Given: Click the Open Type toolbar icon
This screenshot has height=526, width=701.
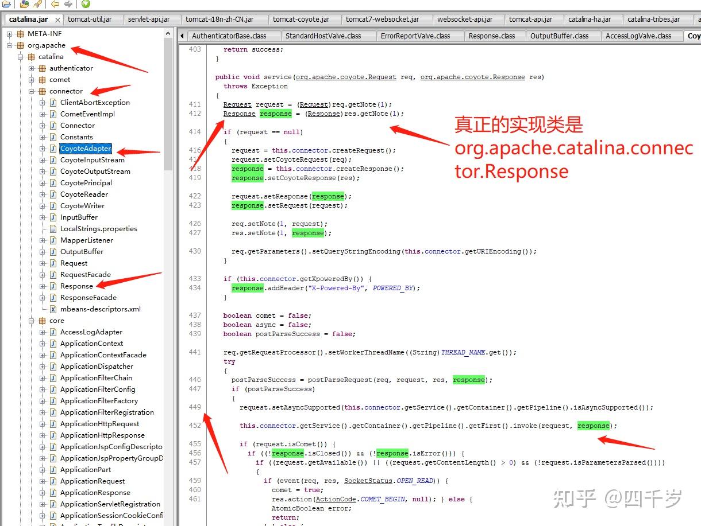Looking at the screenshot, I should coord(24,5).
